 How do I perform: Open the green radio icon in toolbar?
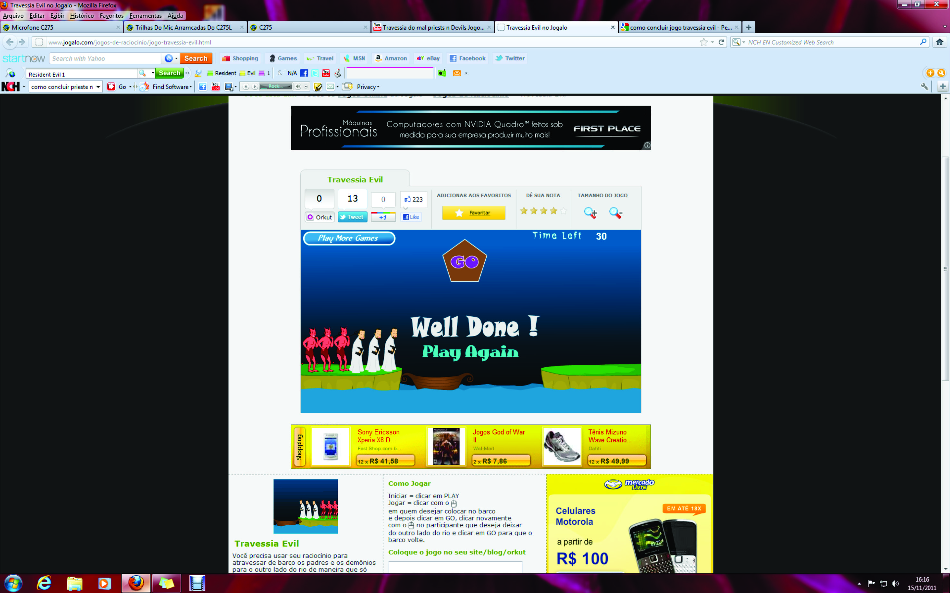pos(442,73)
